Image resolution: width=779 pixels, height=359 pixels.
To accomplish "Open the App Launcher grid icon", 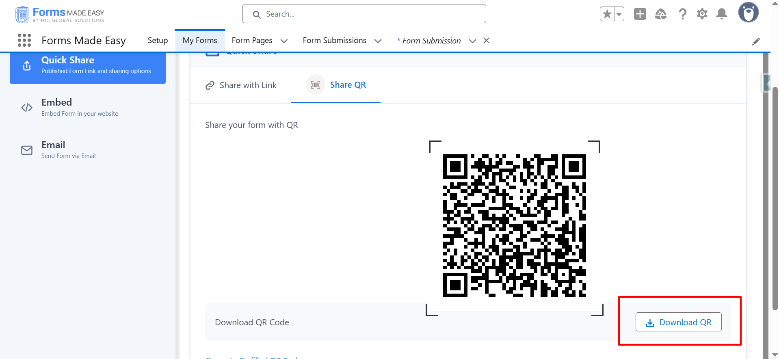I will 24,40.
